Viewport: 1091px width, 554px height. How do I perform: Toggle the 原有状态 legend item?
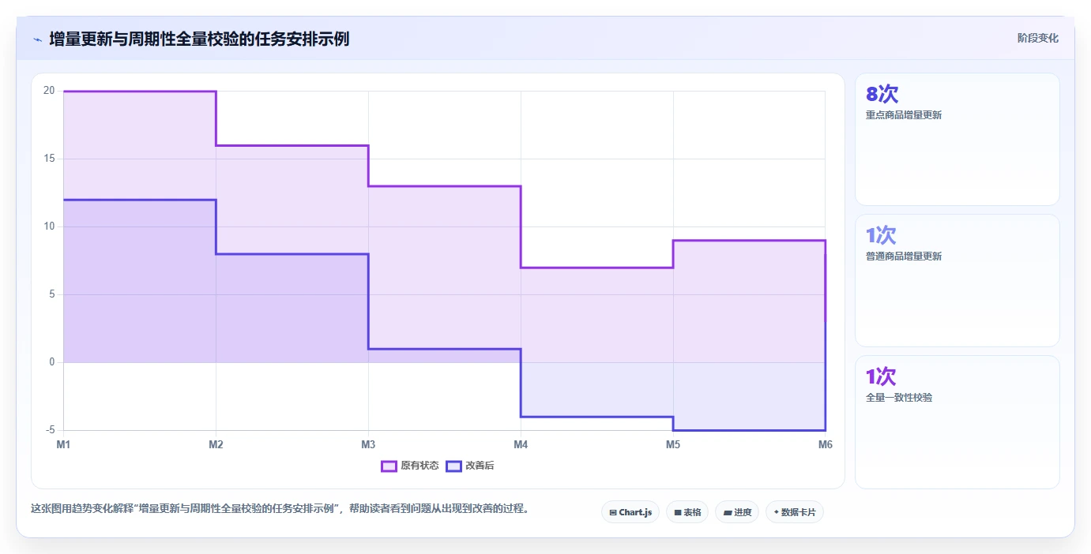pyautogui.click(x=410, y=466)
